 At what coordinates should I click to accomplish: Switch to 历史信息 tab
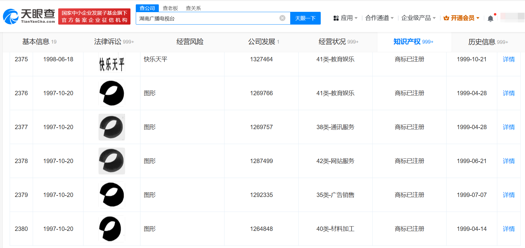pyautogui.click(x=488, y=42)
